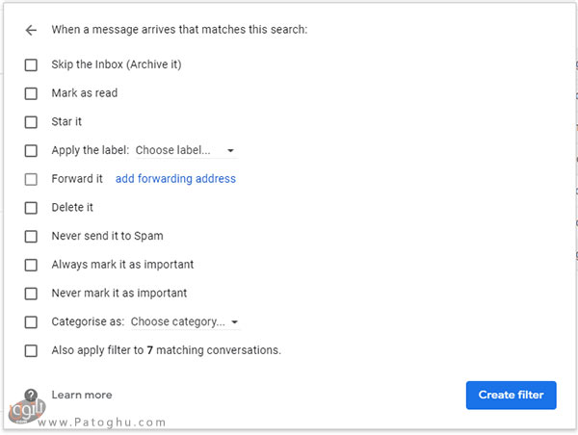Check Never mark it as important
Image resolution: width=578 pixels, height=435 pixels.
pos(31,293)
